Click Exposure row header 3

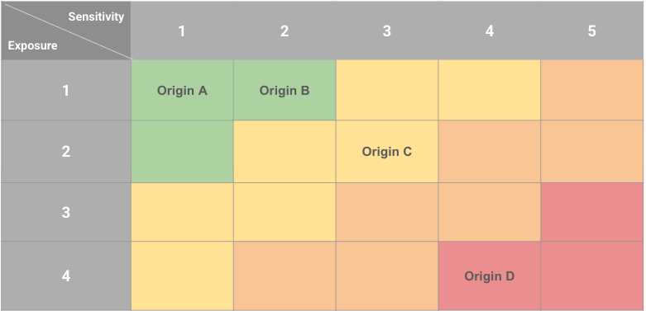66,212
